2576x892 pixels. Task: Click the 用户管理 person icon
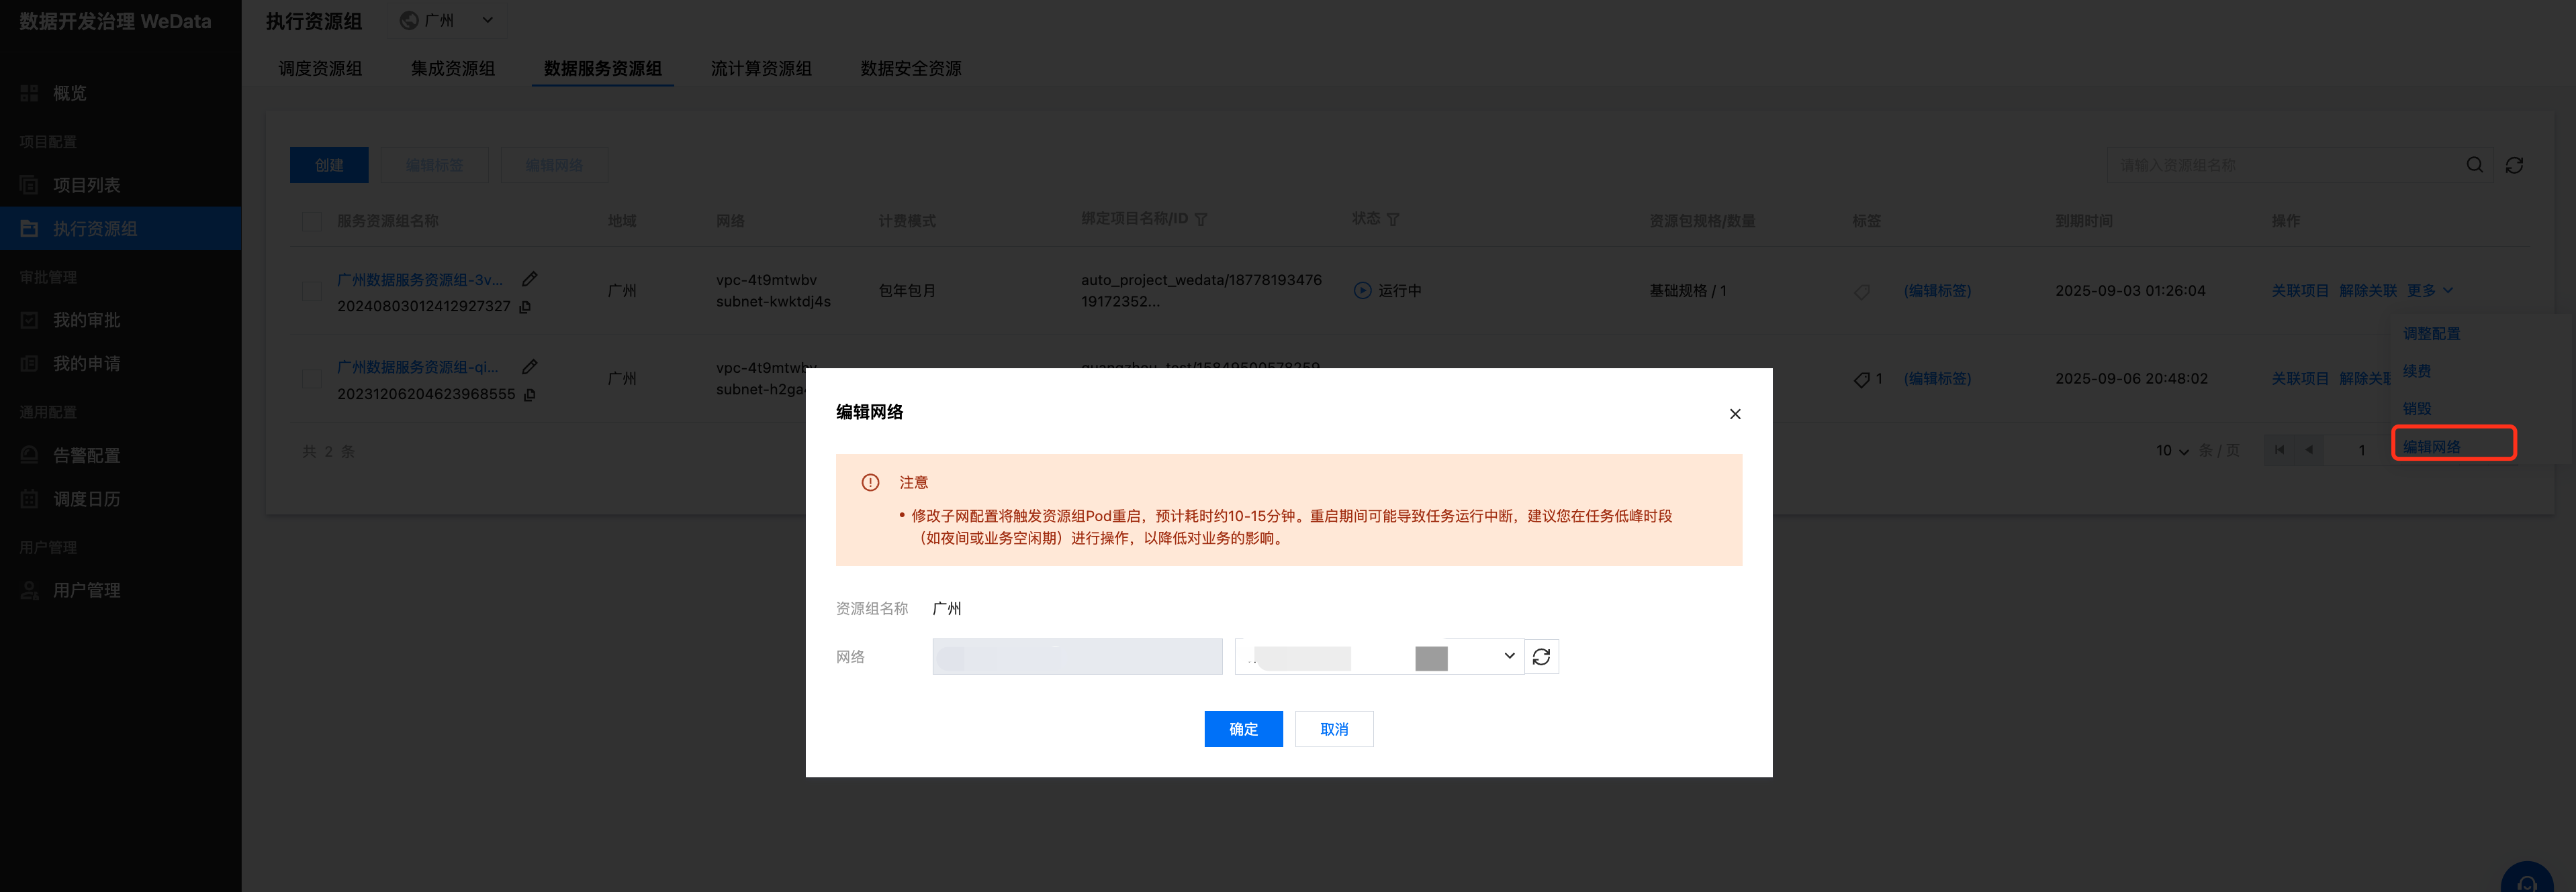[x=29, y=590]
